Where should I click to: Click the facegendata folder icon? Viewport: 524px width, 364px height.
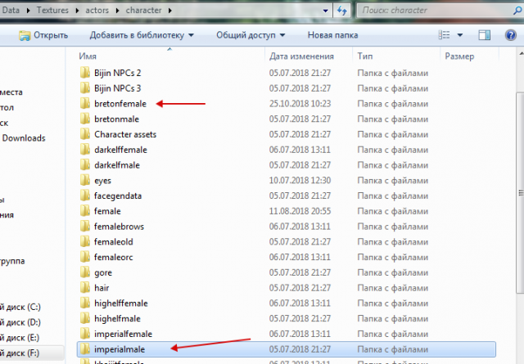point(85,195)
